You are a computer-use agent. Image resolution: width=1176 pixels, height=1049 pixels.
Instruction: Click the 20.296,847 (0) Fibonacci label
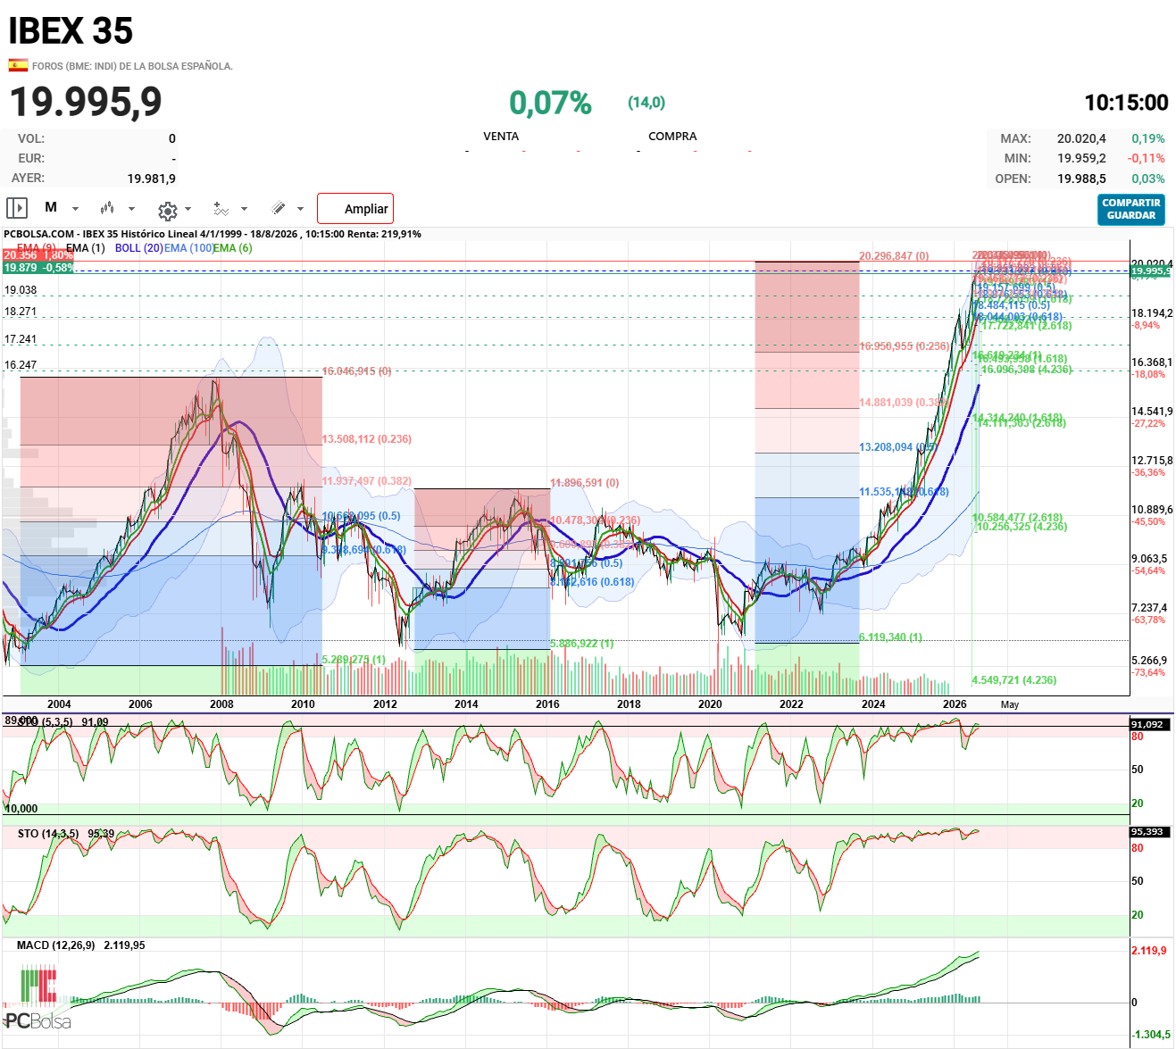click(x=894, y=256)
